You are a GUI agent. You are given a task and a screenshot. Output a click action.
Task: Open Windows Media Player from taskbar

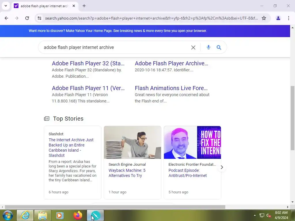60,215
